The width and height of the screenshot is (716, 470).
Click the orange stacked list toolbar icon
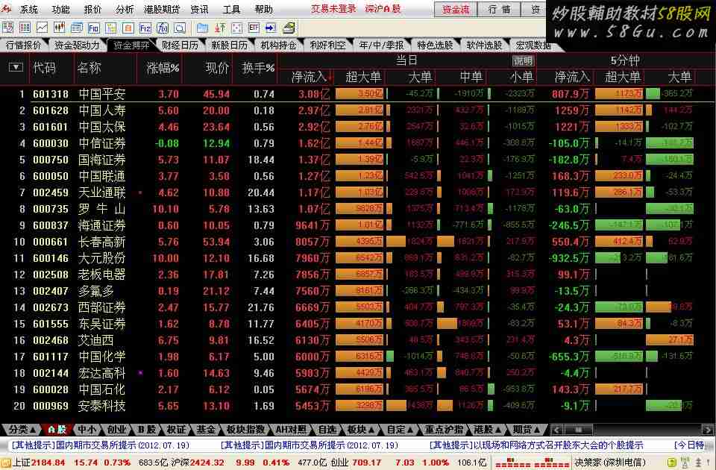(128, 28)
